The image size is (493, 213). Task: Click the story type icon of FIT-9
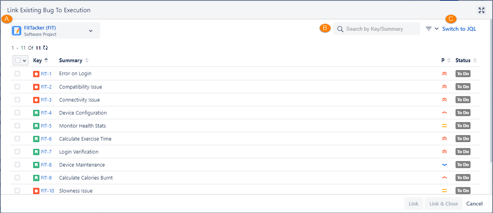(x=36, y=178)
